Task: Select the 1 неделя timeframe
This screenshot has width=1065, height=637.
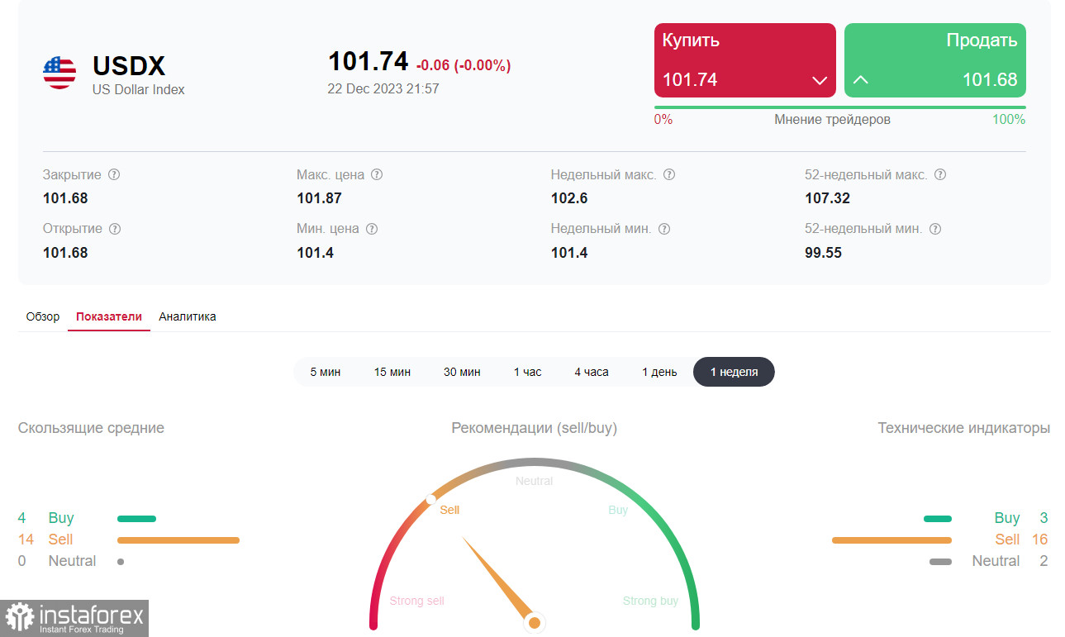Action: pos(734,372)
